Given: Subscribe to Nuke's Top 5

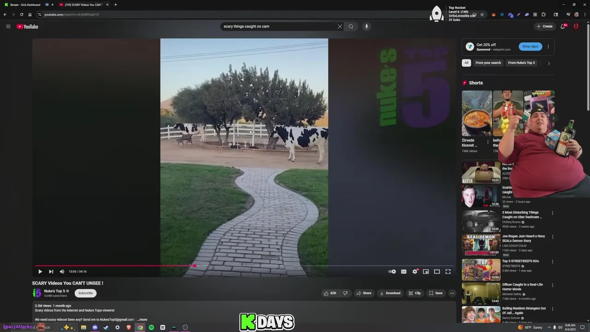Looking at the screenshot, I should [x=85, y=293].
